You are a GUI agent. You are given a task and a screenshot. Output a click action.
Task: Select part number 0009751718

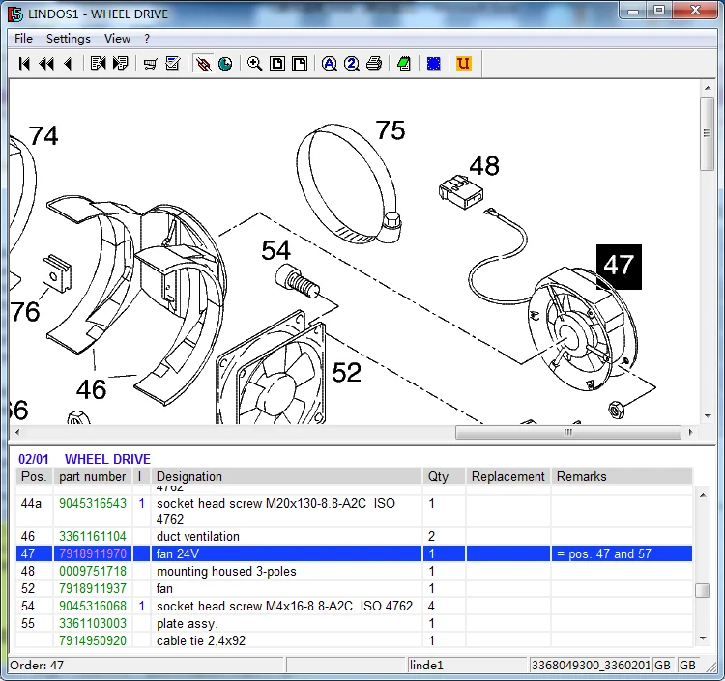(x=93, y=572)
